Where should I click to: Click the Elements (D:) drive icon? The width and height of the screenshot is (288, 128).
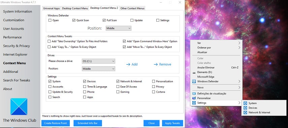[194, 72]
